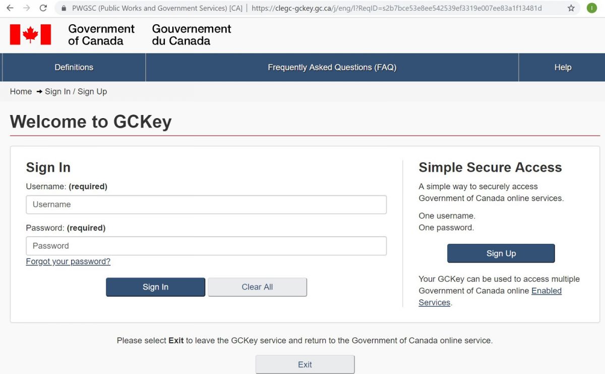Screen dimensions: 605x374
Task: Focus the Username input field
Action: click(x=206, y=204)
